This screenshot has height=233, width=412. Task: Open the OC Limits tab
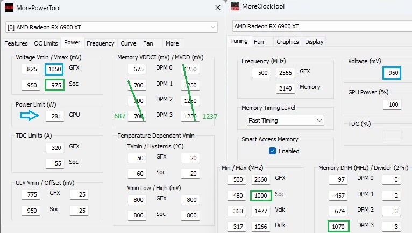(x=46, y=43)
